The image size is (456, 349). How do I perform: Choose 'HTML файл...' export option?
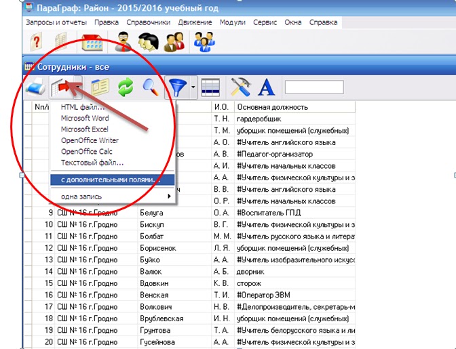tap(113, 107)
